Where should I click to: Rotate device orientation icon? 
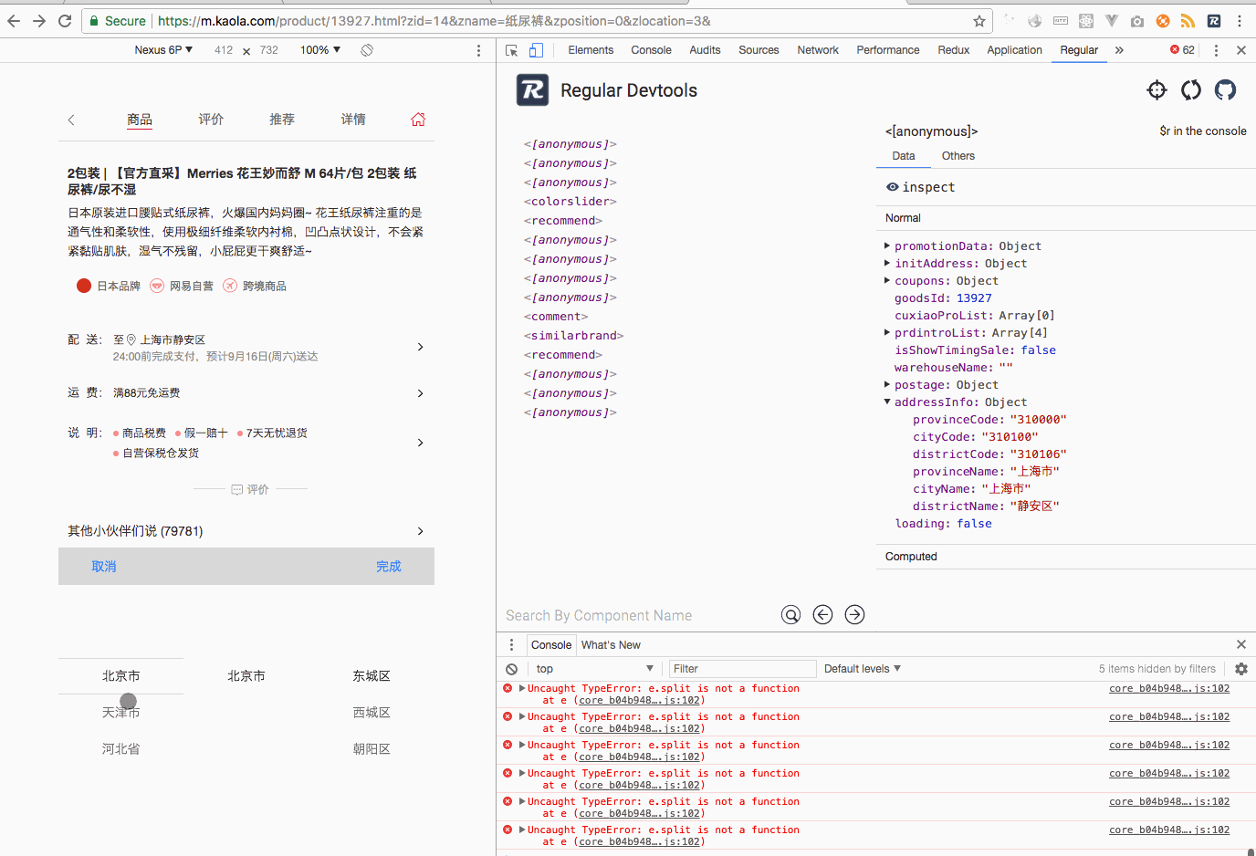[x=367, y=50]
